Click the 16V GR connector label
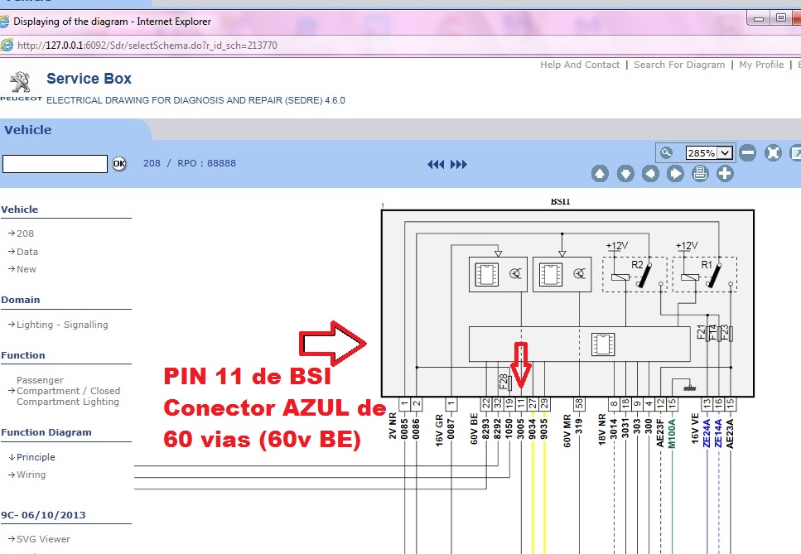 pyautogui.click(x=439, y=431)
